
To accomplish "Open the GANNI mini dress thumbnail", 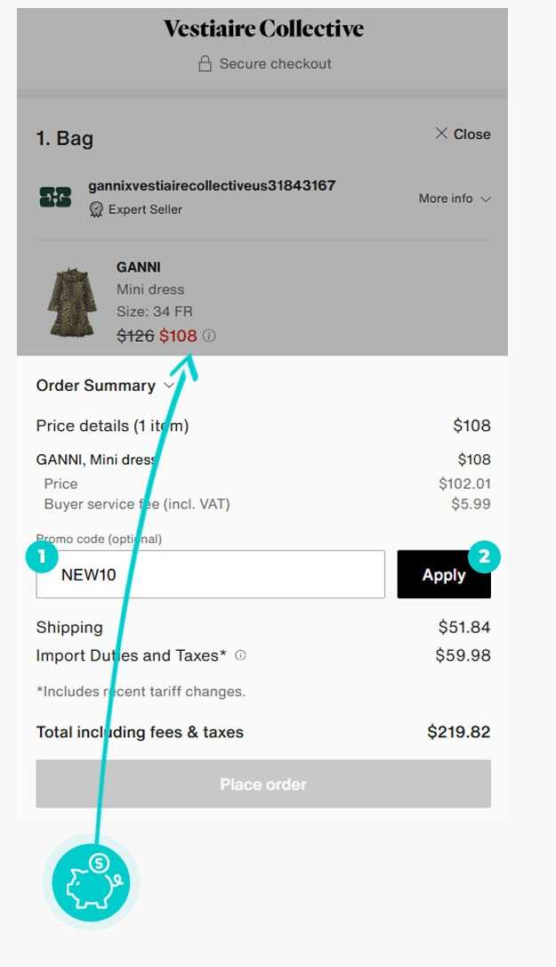I will [x=72, y=302].
